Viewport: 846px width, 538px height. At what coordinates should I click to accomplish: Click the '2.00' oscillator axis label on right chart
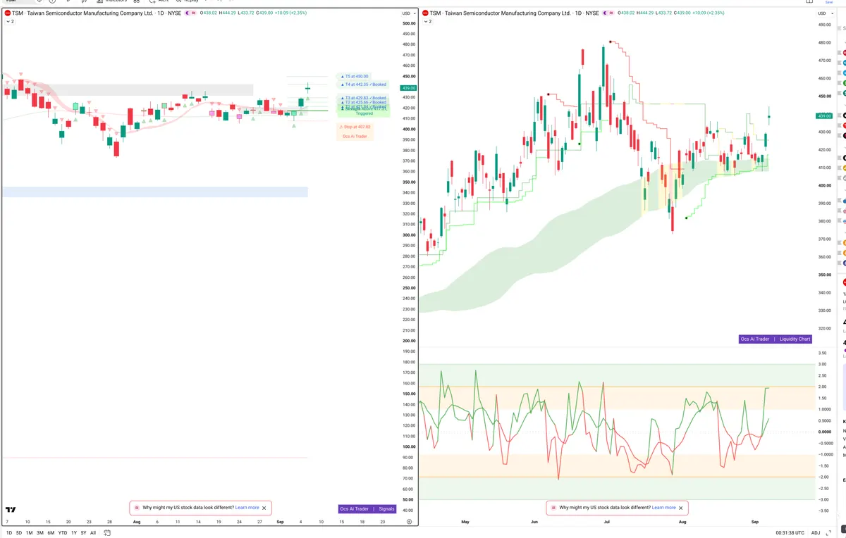coord(822,387)
